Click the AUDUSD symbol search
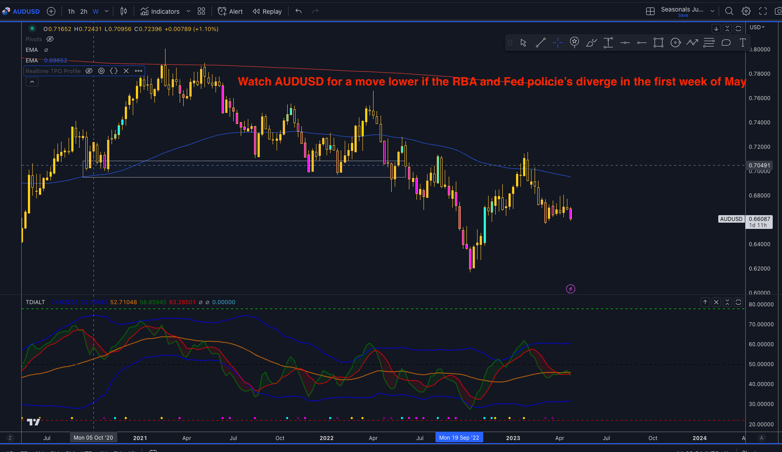 tap(21, 12)
